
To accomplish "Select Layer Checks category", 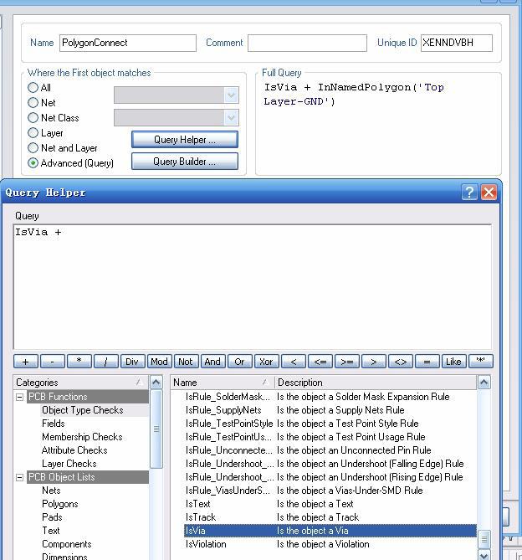I will coord(69,464).
